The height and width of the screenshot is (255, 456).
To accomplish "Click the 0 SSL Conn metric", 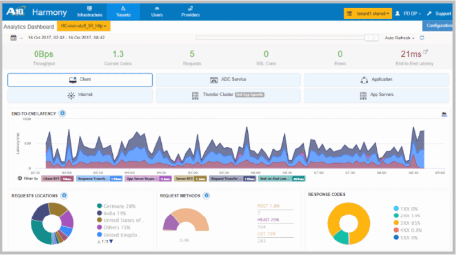I will pyautogui.click(x=266, y=58).
